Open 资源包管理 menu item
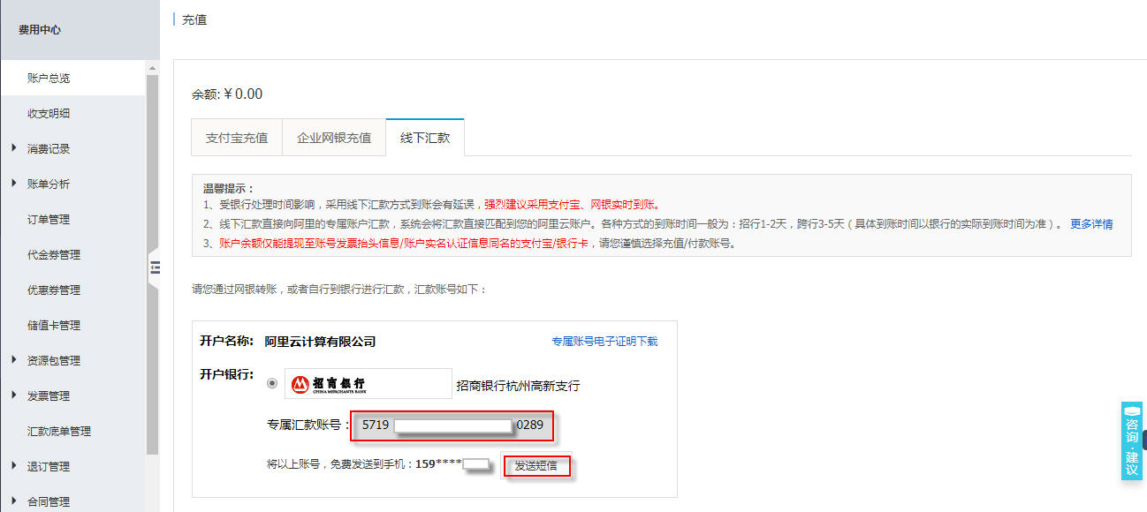1147x512 pixels. coord(54,360)
